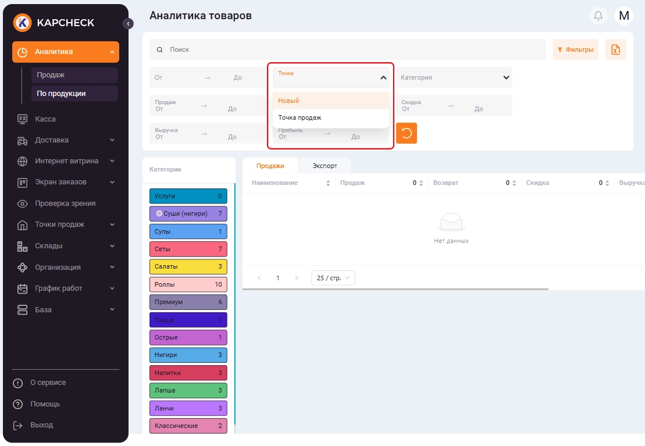The image size is (645, 446).
Task: Open Касса from the sidebar
Action: 45,119
